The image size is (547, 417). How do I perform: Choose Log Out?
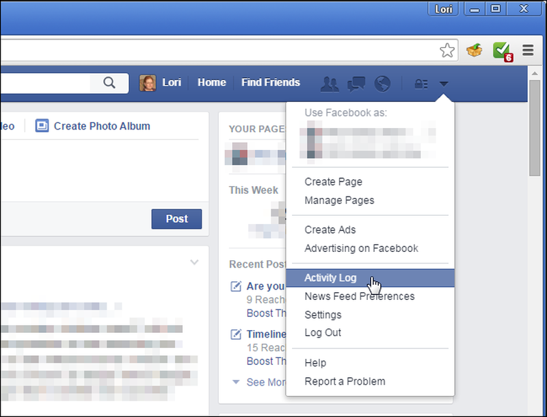323,333
